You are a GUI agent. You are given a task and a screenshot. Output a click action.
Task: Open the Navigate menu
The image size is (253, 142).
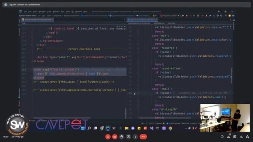tap(42, 11)
